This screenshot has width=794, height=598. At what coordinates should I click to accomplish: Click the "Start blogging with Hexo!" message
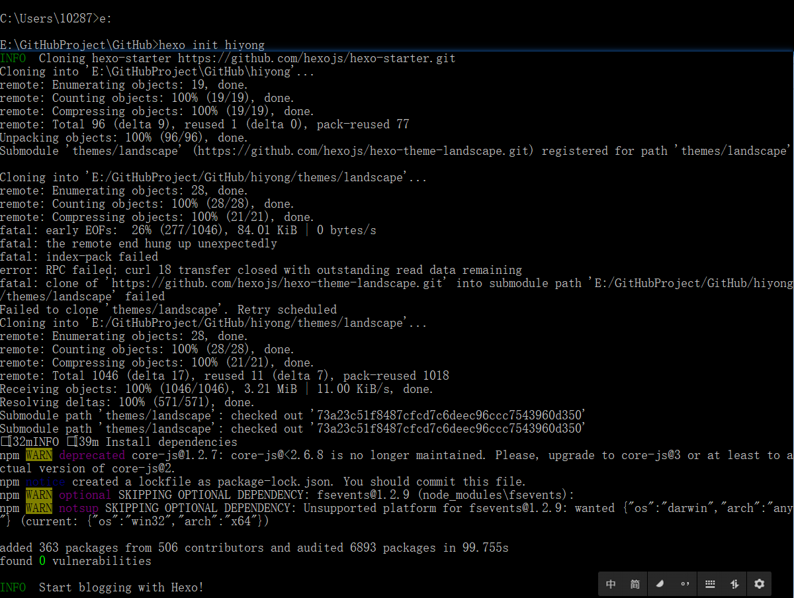click(x=122, y=587)
